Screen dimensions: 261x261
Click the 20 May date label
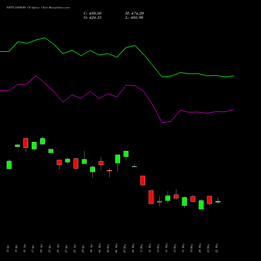coord(200,248)
